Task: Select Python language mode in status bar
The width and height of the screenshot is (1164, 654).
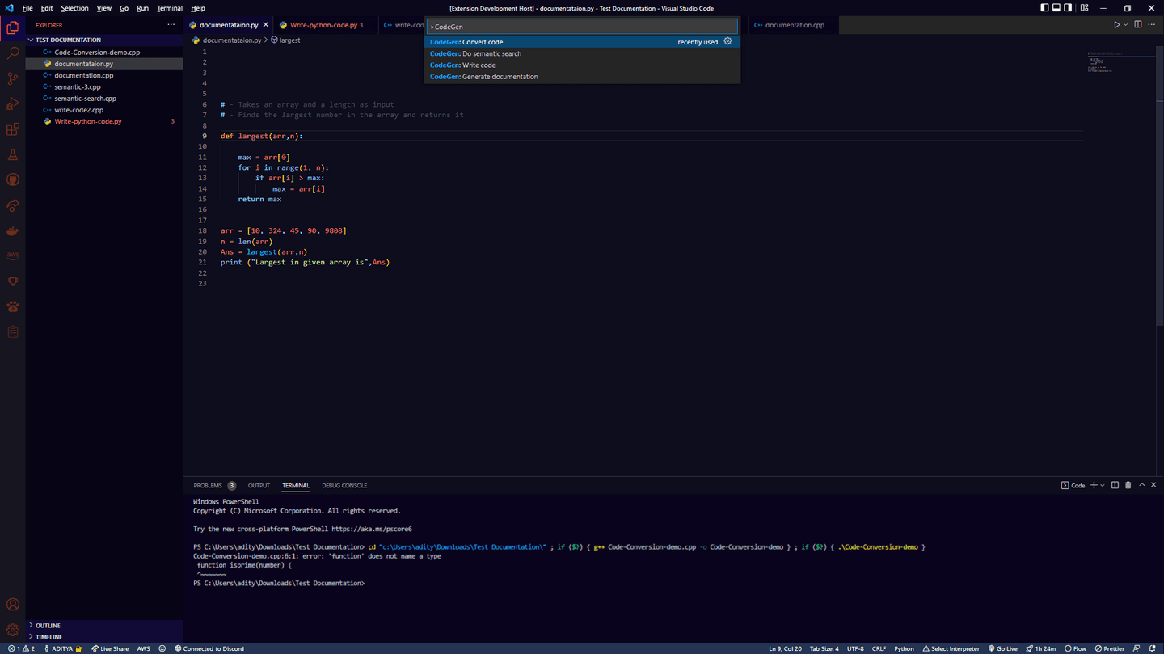Action: (x=904, y=648)
